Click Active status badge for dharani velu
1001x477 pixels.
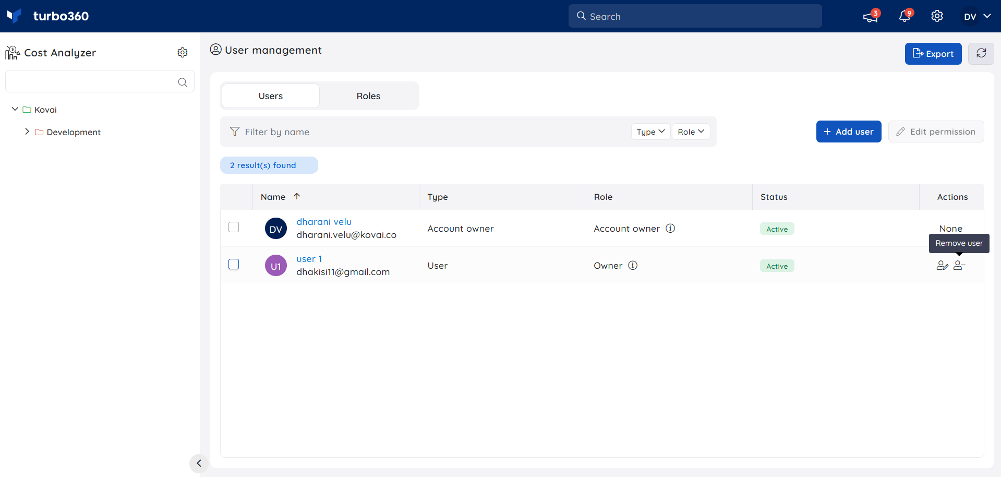(777, 229)
